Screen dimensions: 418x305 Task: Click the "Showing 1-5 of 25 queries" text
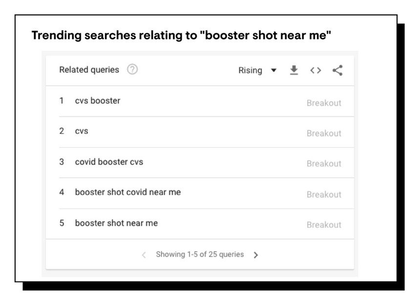[200, 255]
